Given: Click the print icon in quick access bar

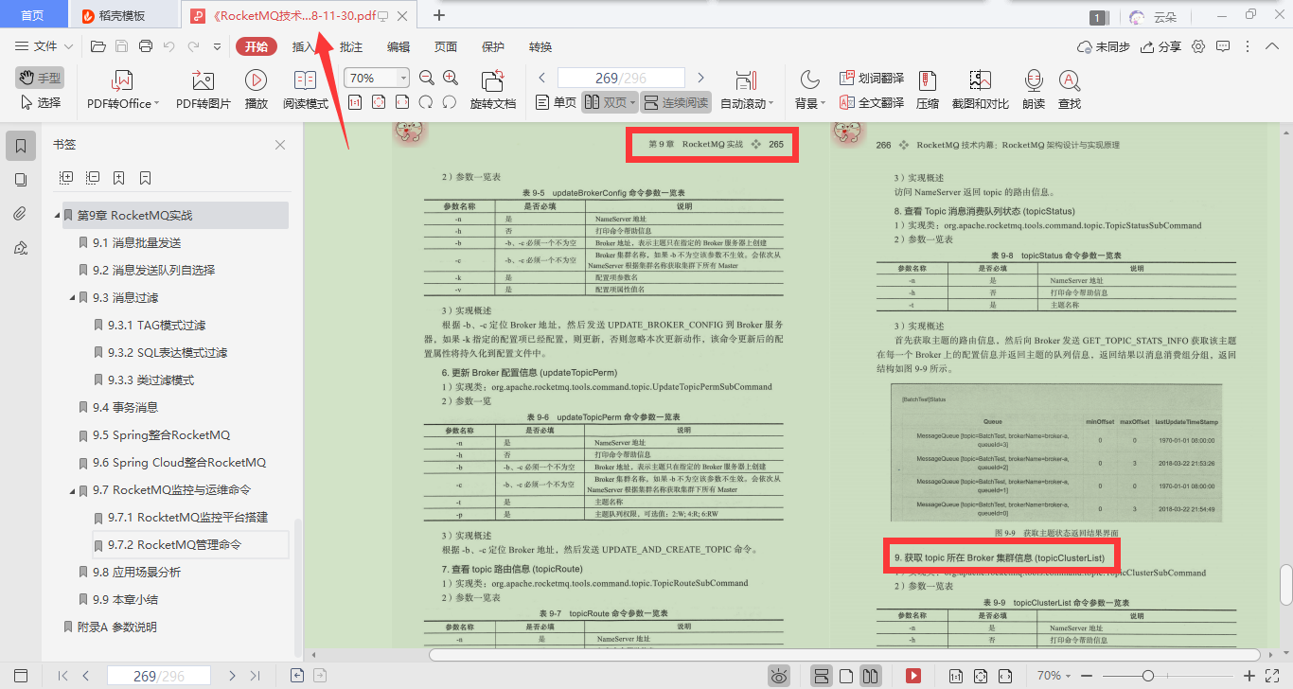Looking at the screenshot, I should (145, 46).
